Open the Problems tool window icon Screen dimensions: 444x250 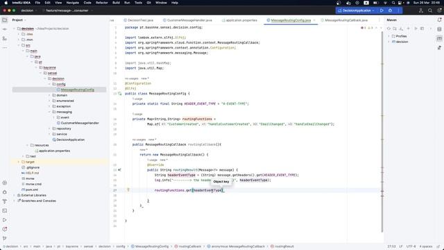5,229
